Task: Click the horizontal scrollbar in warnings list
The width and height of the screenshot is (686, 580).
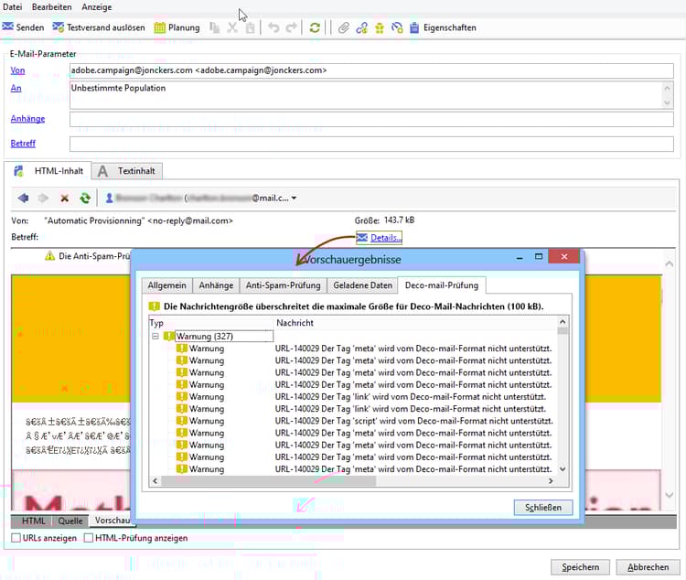Action: pyautogui.click(x=274, y=480)
